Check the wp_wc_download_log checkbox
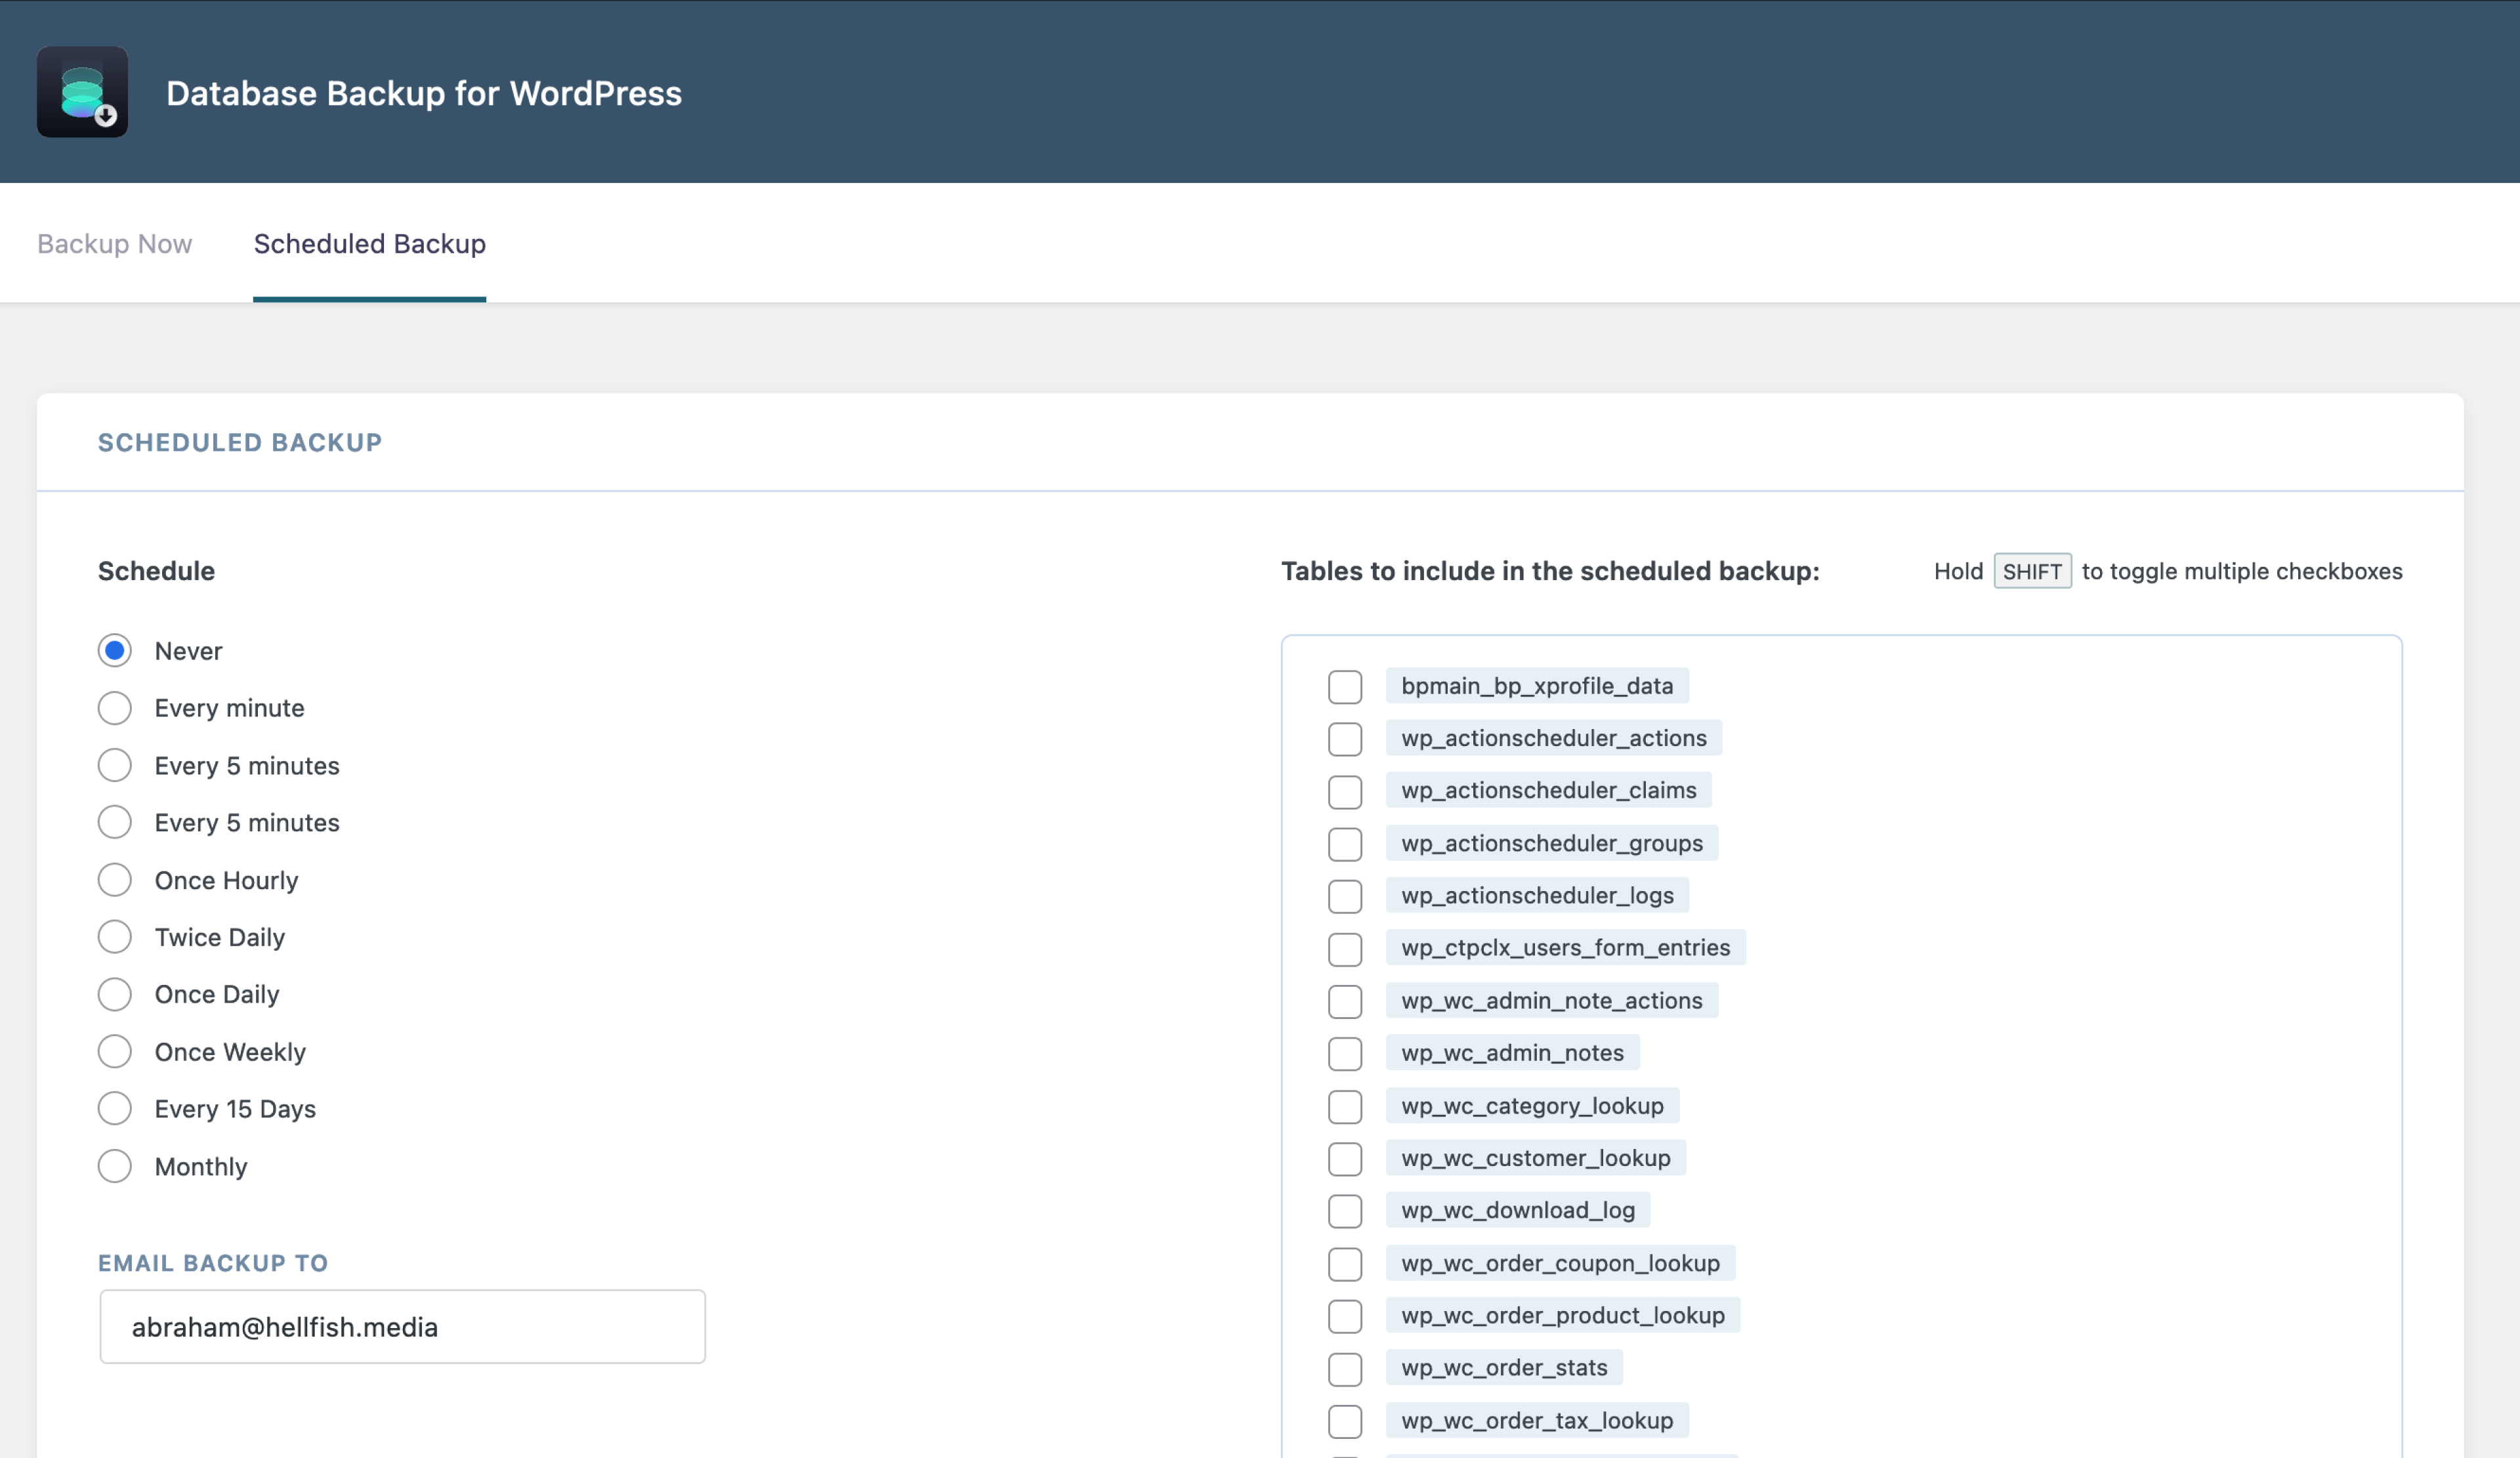 (x=1345, y=1211)
